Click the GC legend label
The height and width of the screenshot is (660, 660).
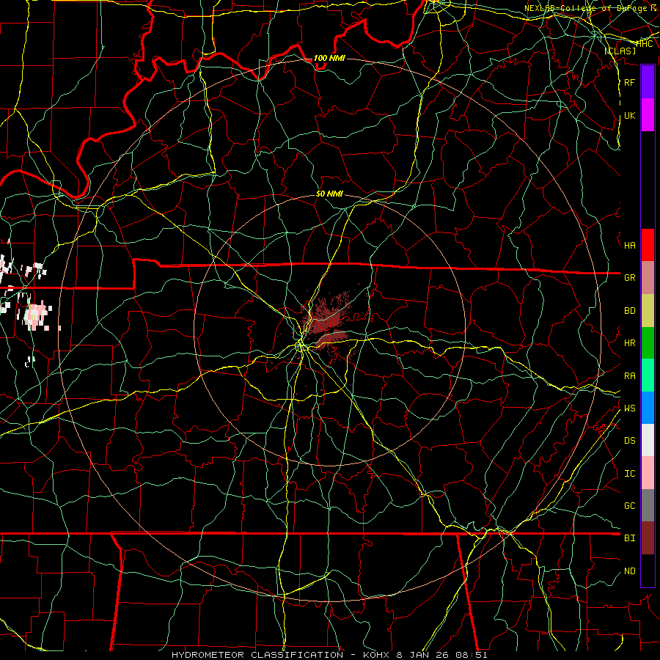630,505
